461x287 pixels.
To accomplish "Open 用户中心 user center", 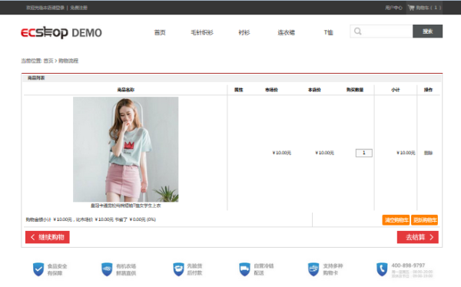I will 393,8.
